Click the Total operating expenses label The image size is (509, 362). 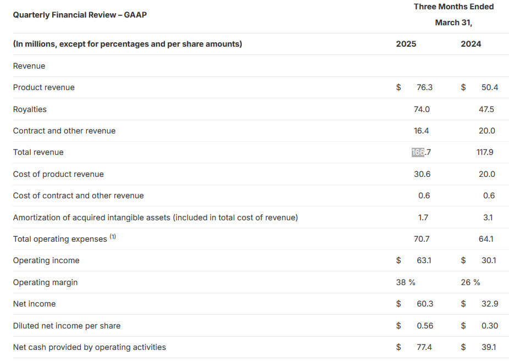click(x=60, y=239)
